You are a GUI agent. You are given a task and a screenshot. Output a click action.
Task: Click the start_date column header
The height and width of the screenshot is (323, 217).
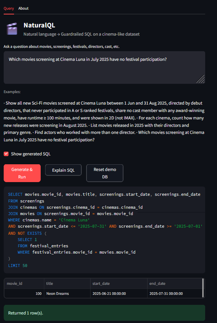(119, 283)
